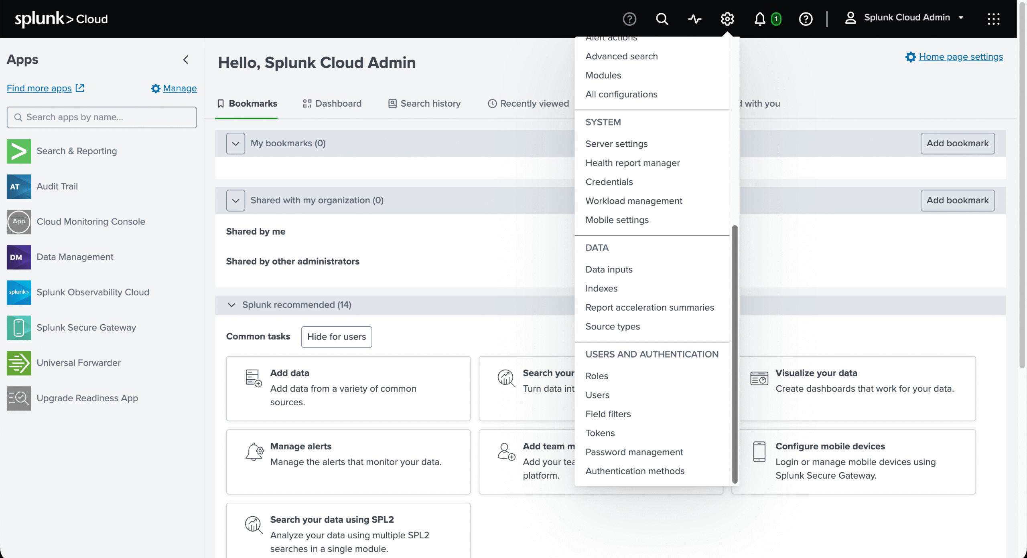Click the settings menu scrollbar thumb
Viewport: 1027px width, 558px height.
735,354
